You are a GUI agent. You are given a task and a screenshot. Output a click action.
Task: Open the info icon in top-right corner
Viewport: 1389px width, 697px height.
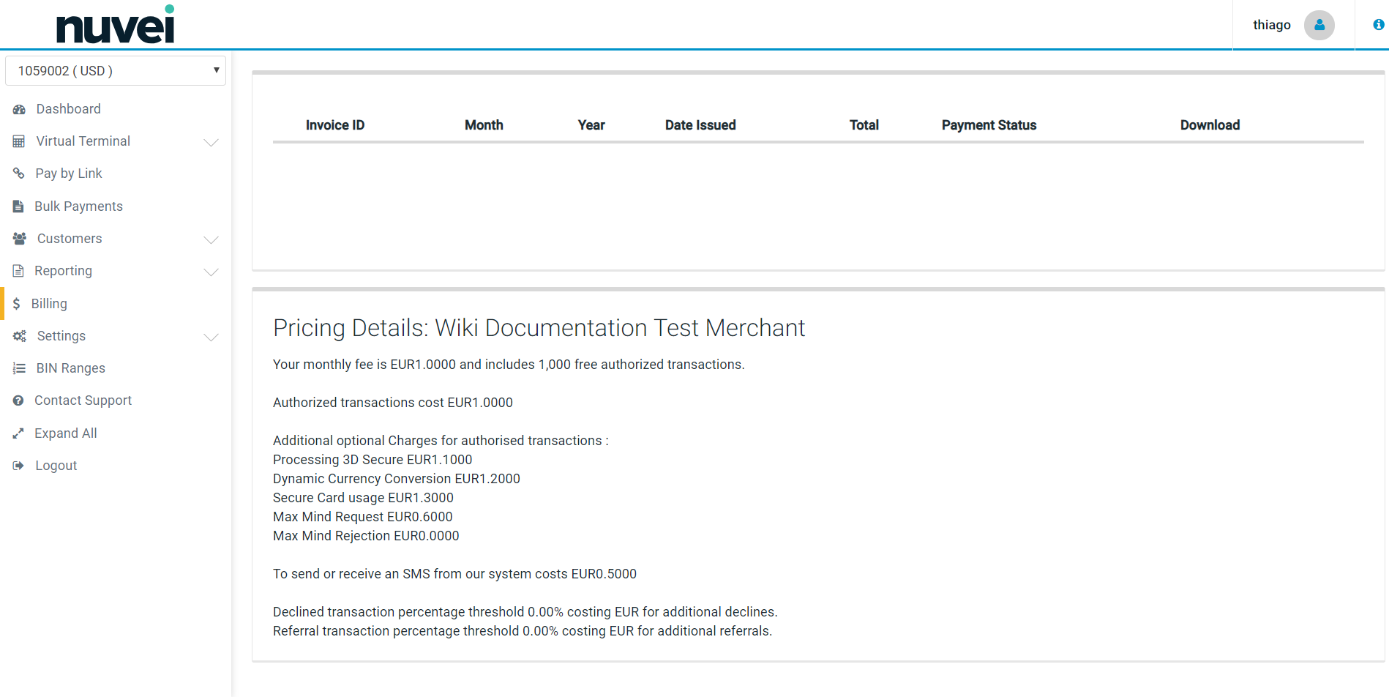(x=1378, y=25)
